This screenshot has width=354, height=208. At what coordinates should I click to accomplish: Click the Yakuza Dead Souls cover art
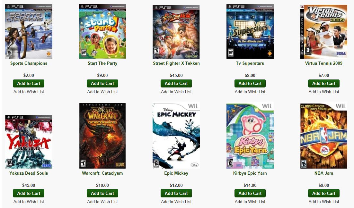pyautogui.click(x=29, y=142)
